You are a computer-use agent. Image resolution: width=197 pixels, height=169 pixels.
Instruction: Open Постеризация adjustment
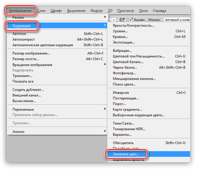149,98
